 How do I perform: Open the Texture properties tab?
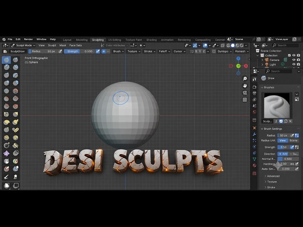(x=255, y=174)
